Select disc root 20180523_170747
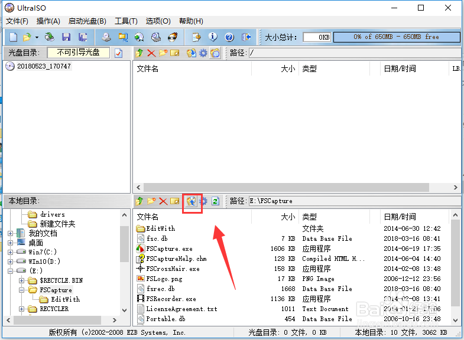464x340 pixels. pos(44,66)
